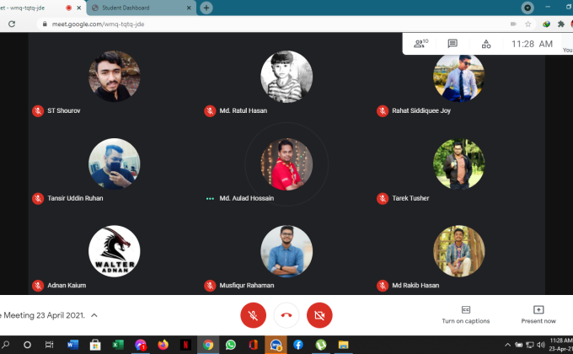The width and height of the screenshot is (573, 354).
Task: Show the participants list icon
Action: 420,44
